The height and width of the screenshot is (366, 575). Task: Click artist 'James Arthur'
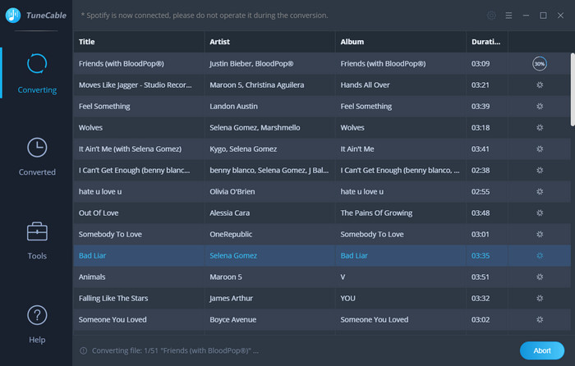231,298
